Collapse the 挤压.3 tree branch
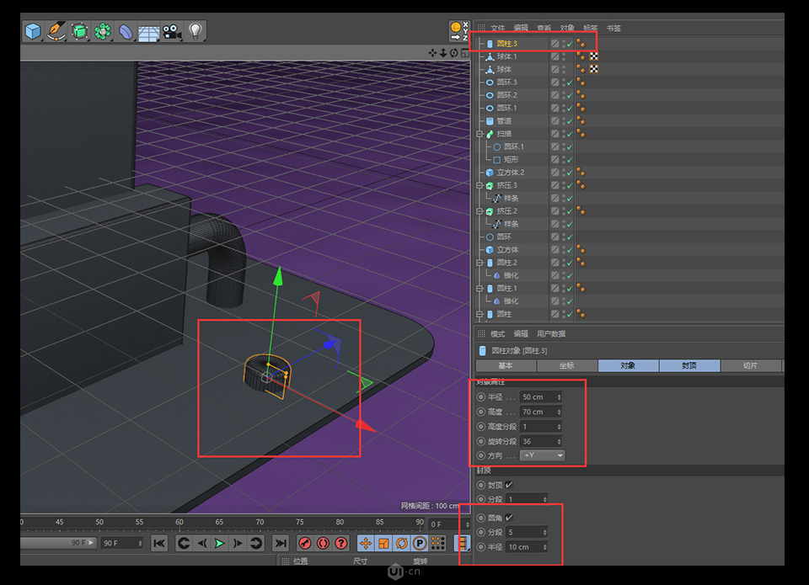The height and width of the screenshot is (585, 809). point(481,184)
